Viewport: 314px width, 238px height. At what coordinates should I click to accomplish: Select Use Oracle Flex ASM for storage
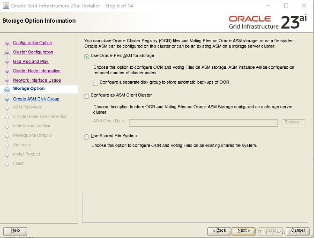coord(86,57)
